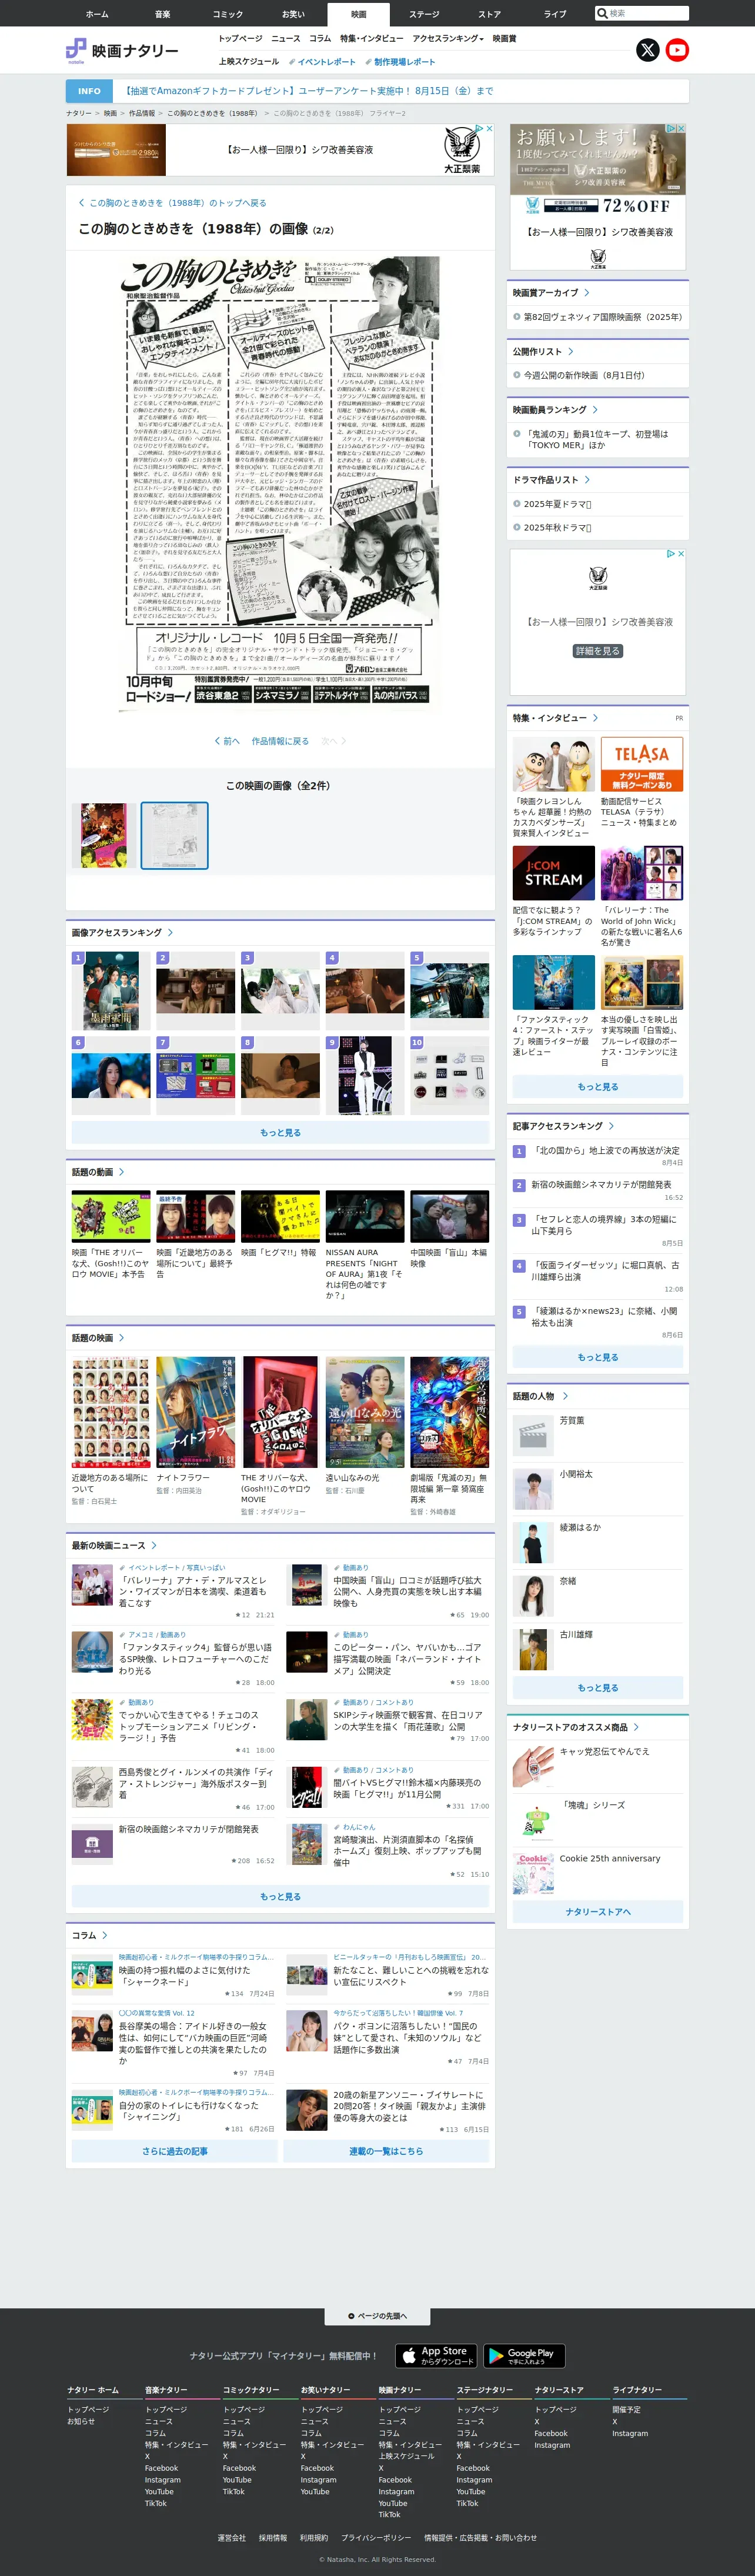Open Cookie 25th anniversary store item

(610, 1858)
